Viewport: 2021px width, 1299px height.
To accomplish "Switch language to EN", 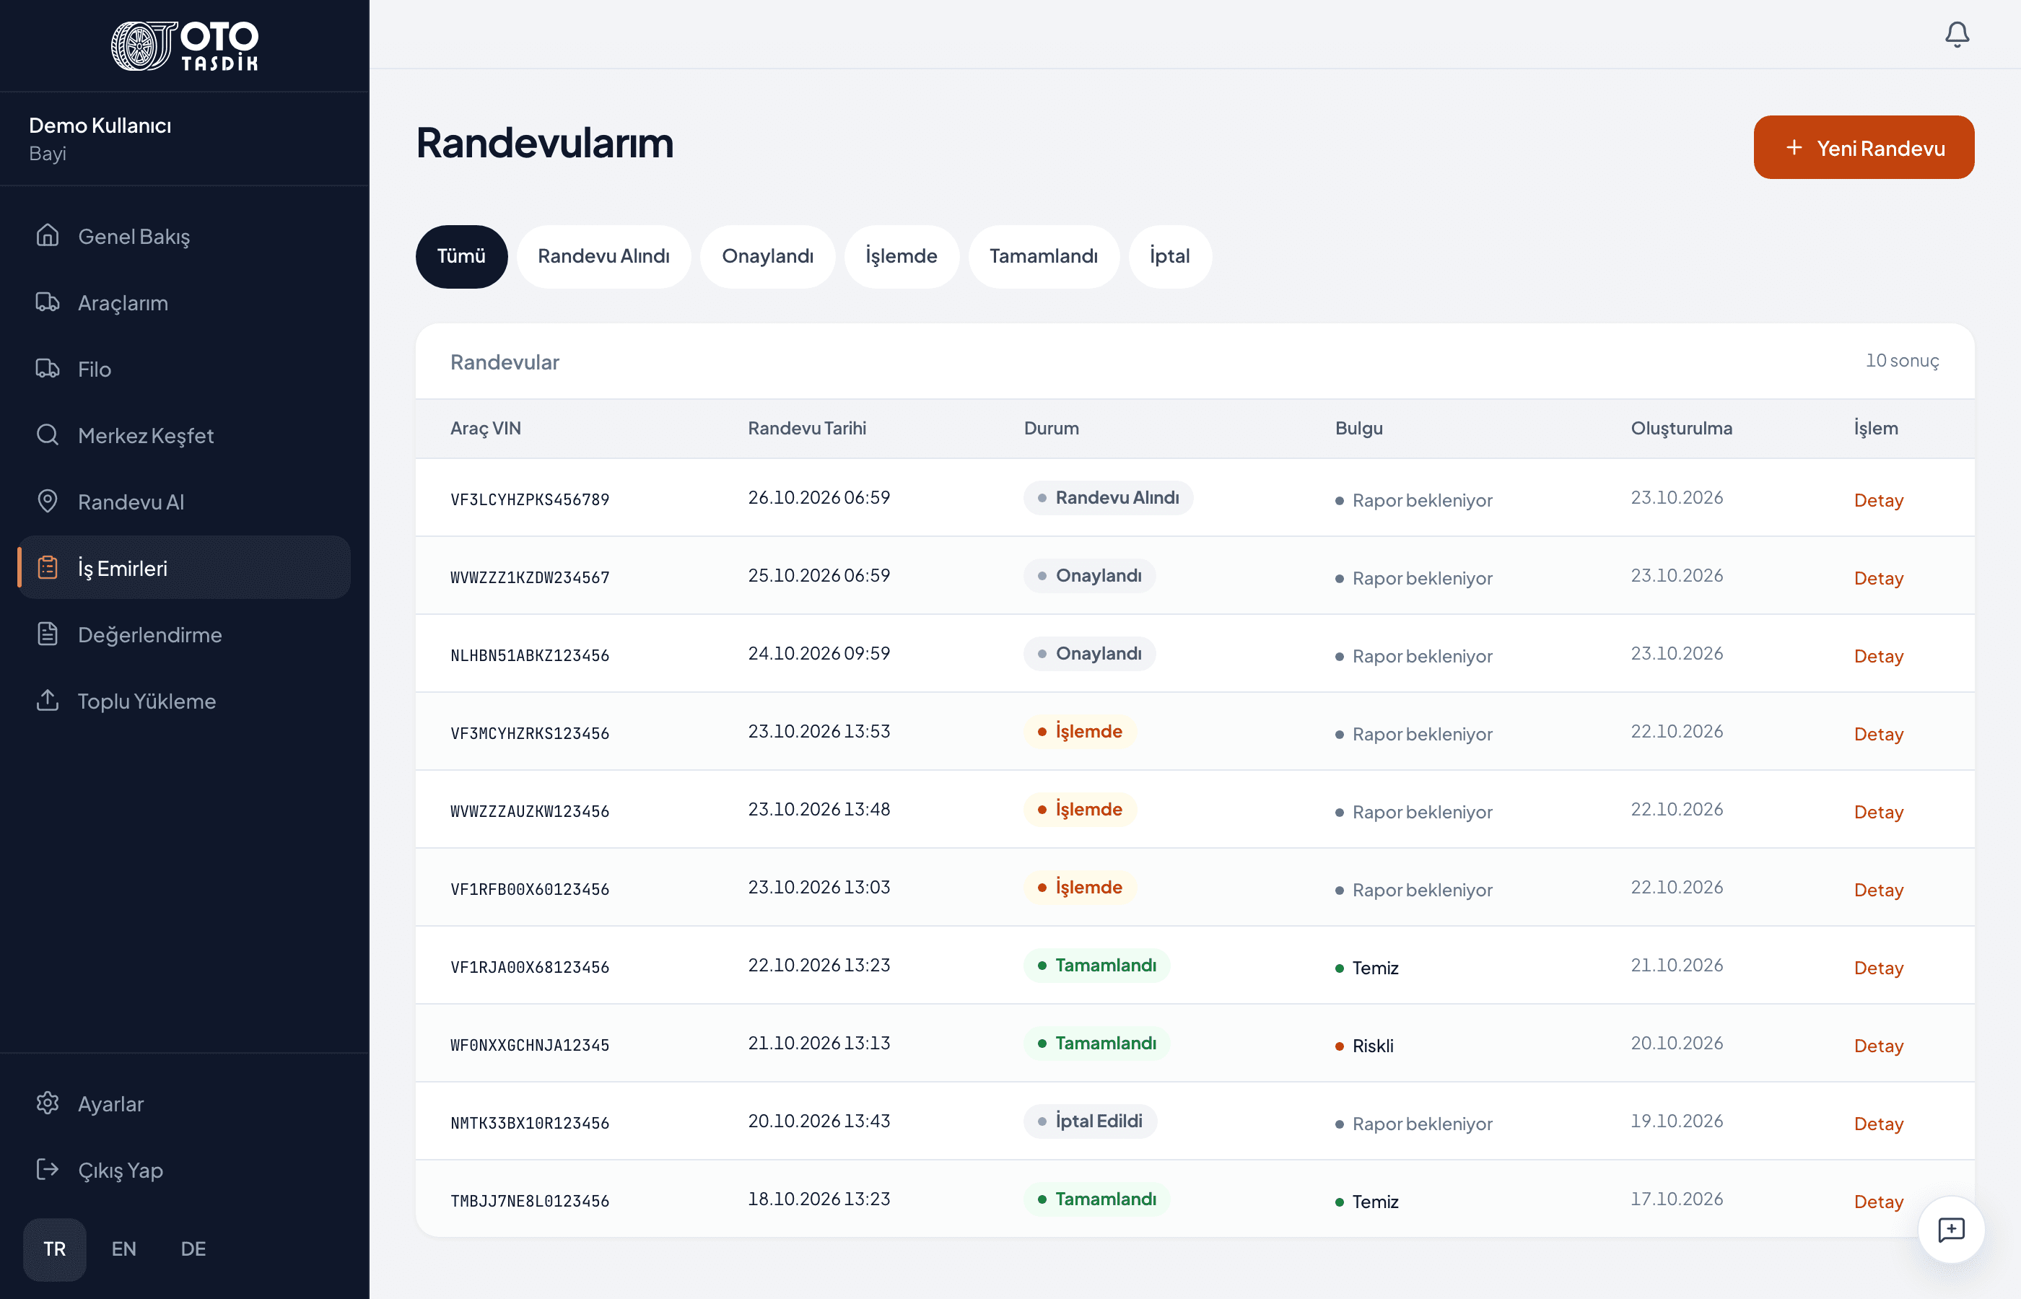I will click(x=124, y=1249).
